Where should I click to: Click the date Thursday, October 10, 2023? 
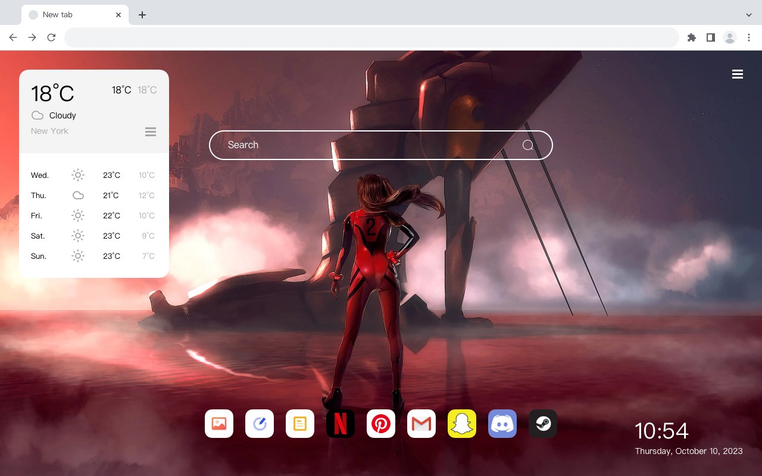click(689, 451)
